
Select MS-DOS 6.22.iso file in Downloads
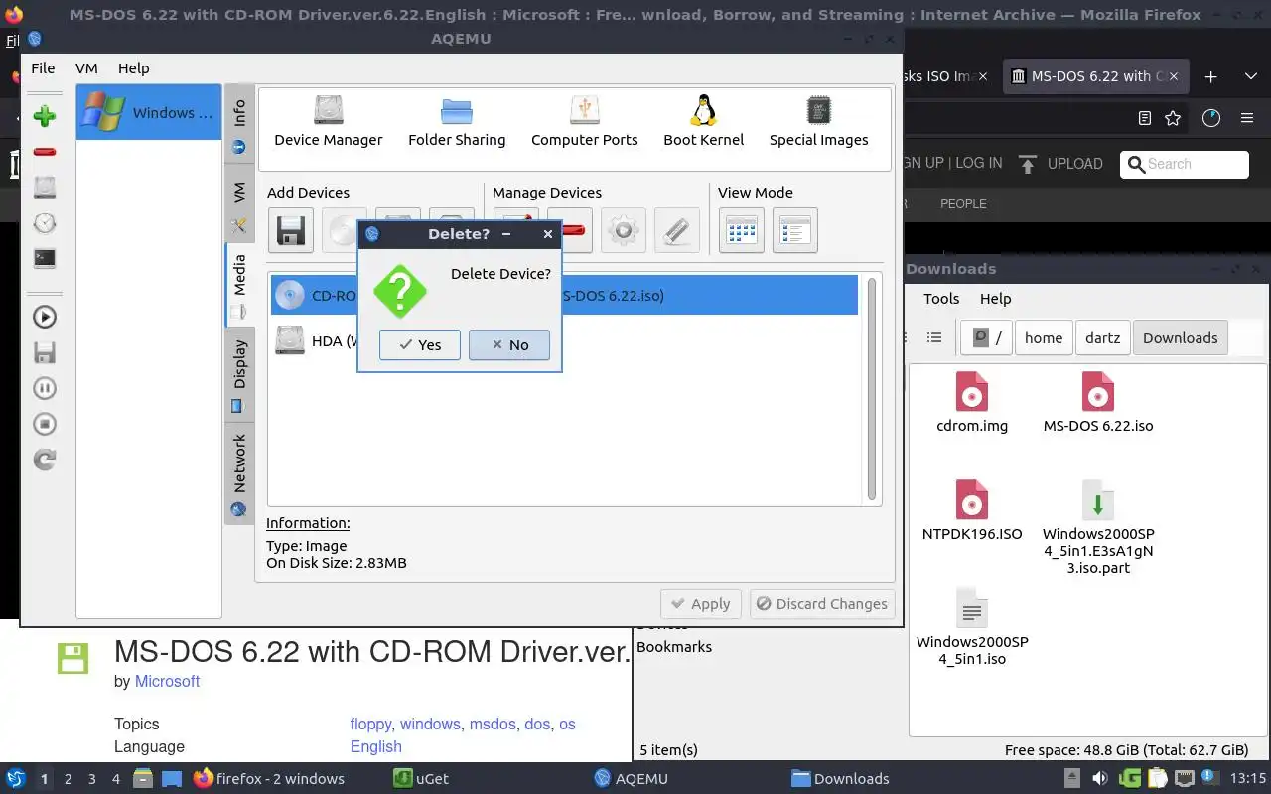(x=1098, y=402)
